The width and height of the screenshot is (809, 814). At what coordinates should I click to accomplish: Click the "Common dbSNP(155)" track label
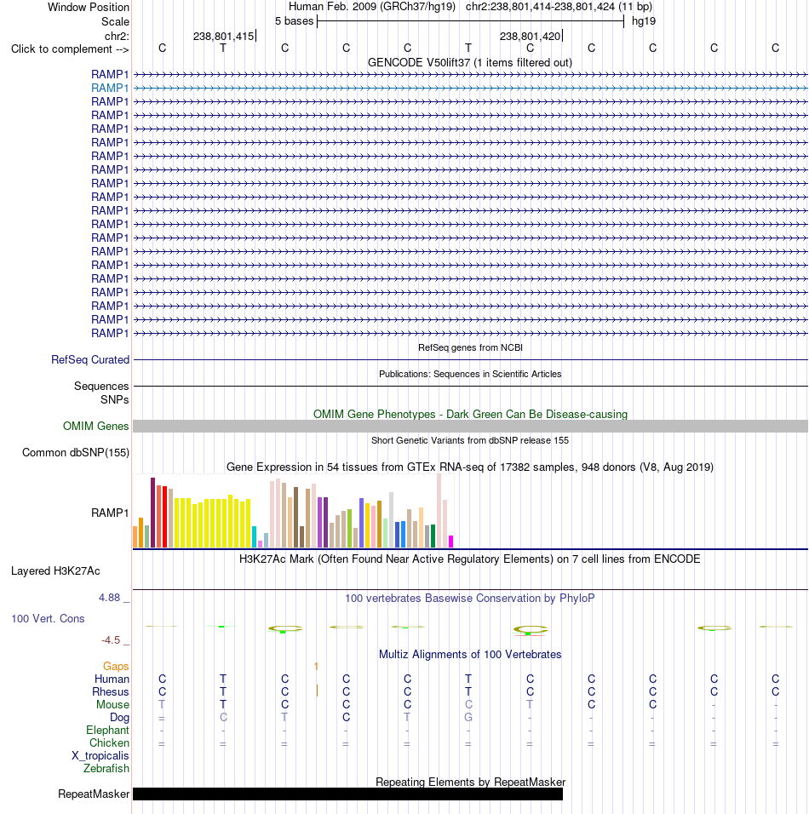coord(76,453)
